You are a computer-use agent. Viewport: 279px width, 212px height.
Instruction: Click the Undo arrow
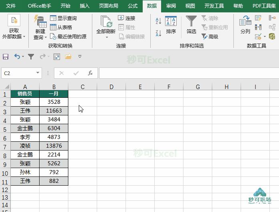(17, 57)
